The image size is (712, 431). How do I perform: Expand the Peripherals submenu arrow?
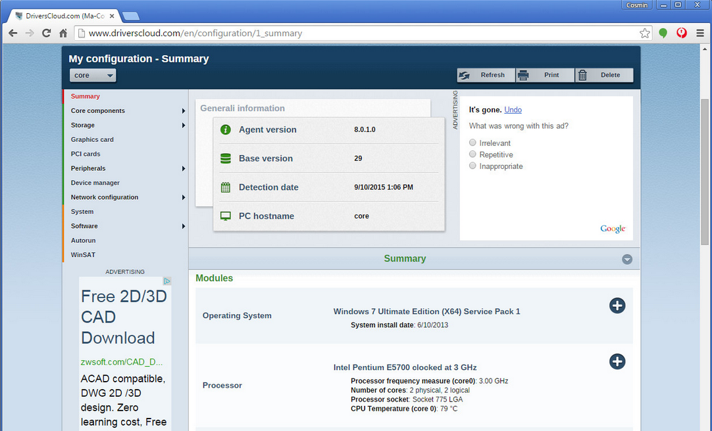coord(184,169)
